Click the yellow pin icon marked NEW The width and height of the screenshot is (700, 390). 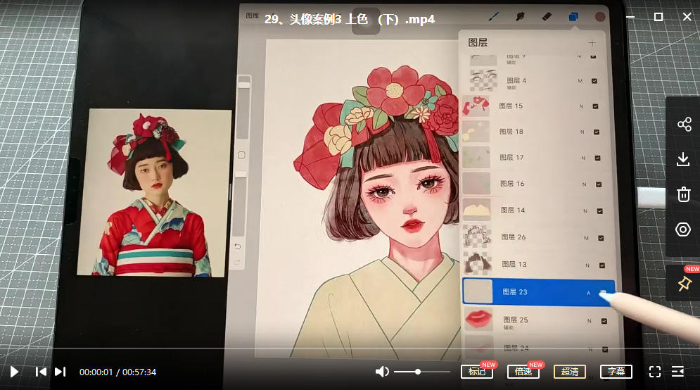coord(684,284)
